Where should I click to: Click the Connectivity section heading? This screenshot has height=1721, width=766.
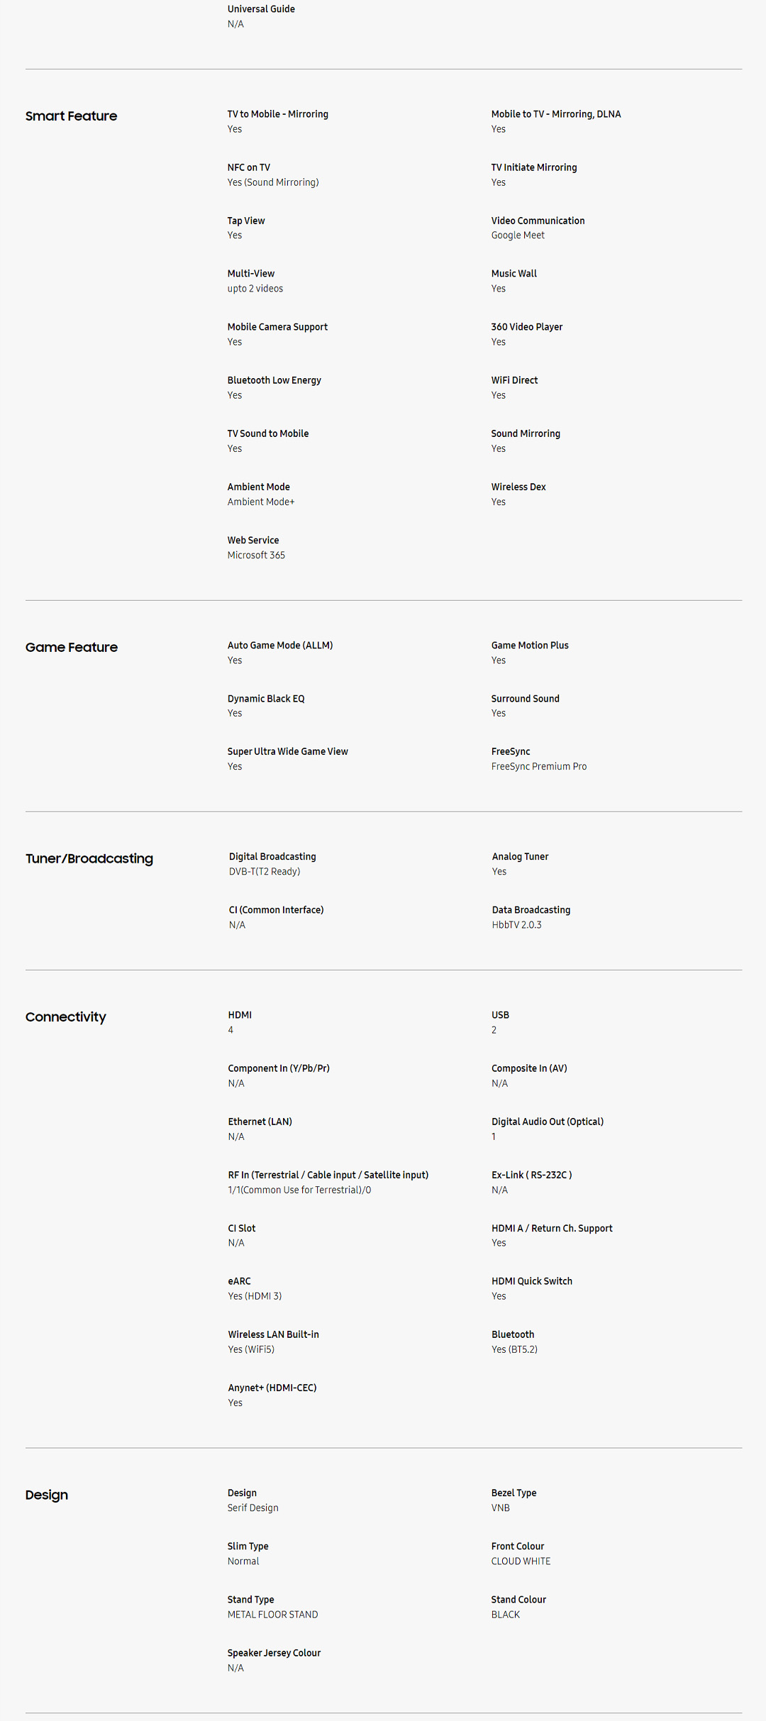click(x=65, y=1017)
